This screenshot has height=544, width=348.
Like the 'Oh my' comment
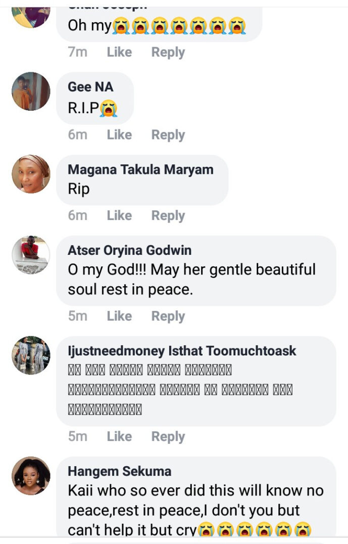(x=119, y=52)
